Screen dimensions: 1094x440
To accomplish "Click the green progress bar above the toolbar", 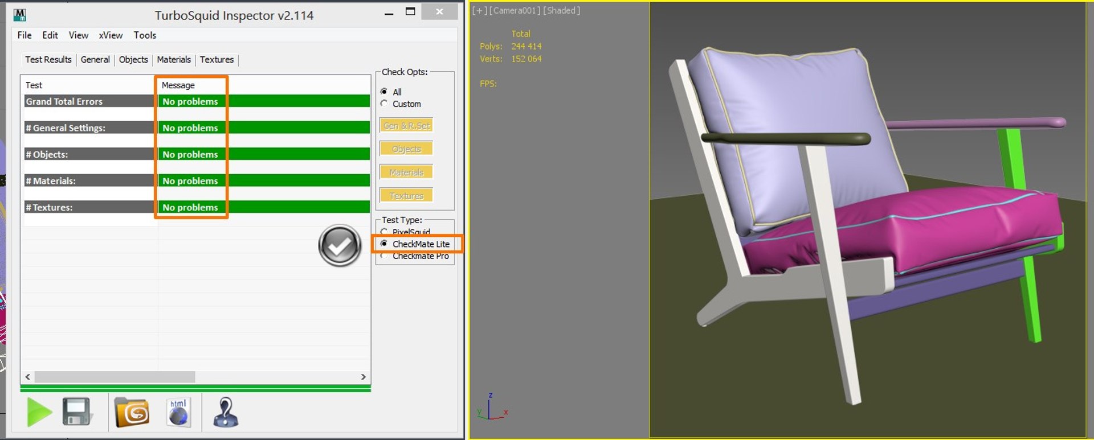I will pos(195,388).
